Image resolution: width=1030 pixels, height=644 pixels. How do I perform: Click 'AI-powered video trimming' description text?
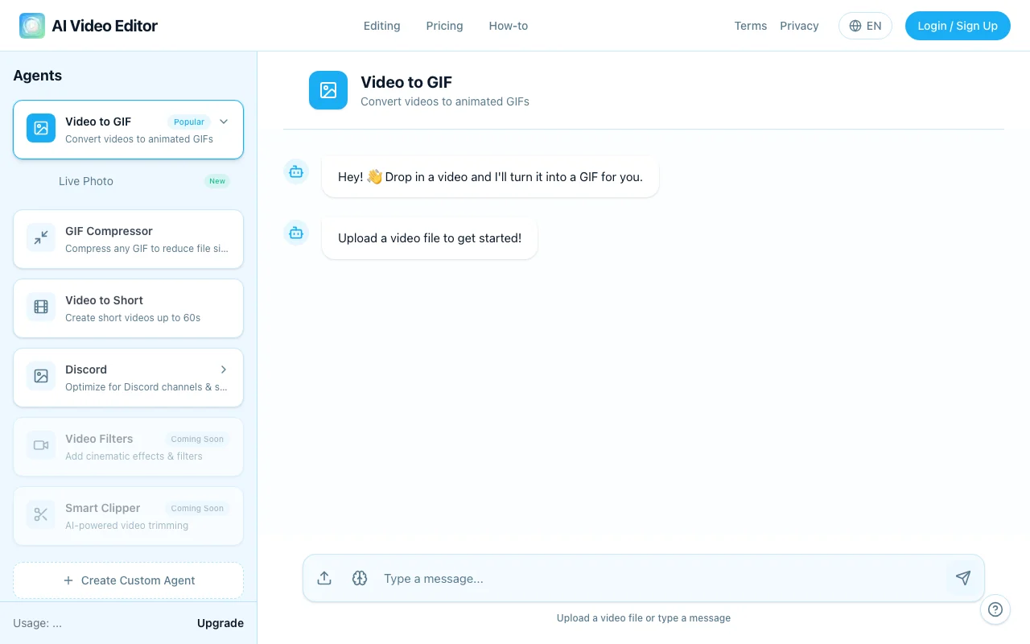(127, 526)
